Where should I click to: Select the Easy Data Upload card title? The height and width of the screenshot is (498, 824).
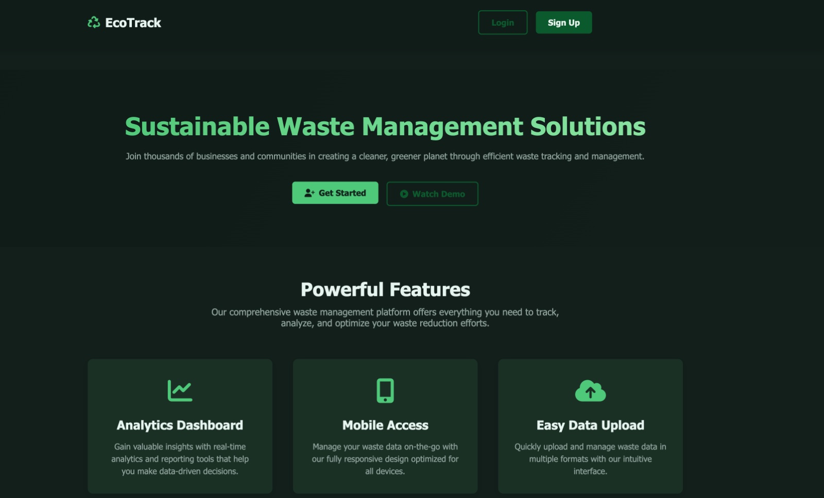tap(590, 425)
